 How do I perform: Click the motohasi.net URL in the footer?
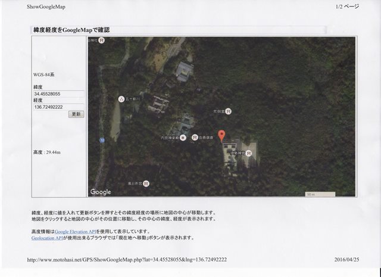coord(127,260)
